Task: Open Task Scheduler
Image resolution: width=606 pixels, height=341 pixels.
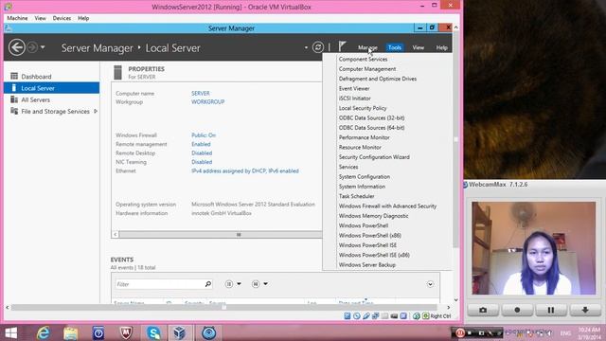Action: point(356,196)
